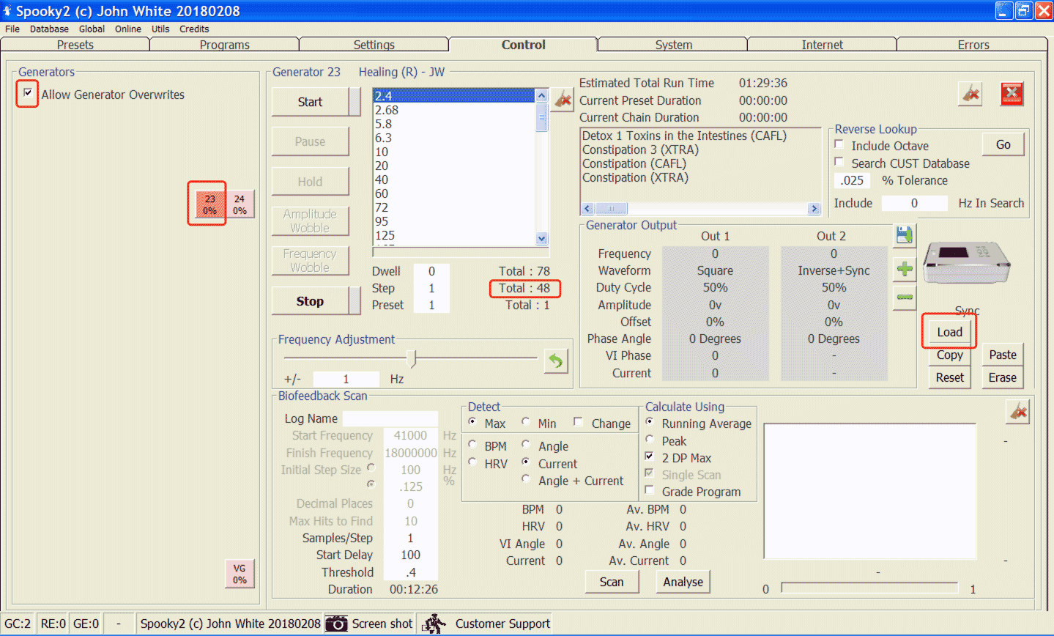Click the Customer Support figure icon
This screenshot has width=1054, height=636.
434,624
